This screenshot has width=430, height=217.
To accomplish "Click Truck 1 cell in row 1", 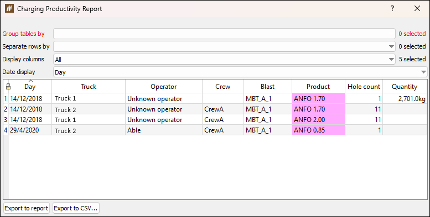I will click(89, 98).
